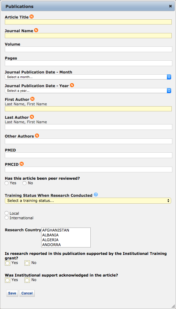Click the N icon next to Journal Name
176x309 pixels.
36,30
